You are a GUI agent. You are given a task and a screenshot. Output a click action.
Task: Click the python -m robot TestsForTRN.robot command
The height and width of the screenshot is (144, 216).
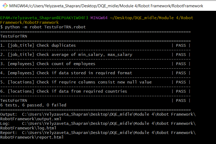[45, 27]
